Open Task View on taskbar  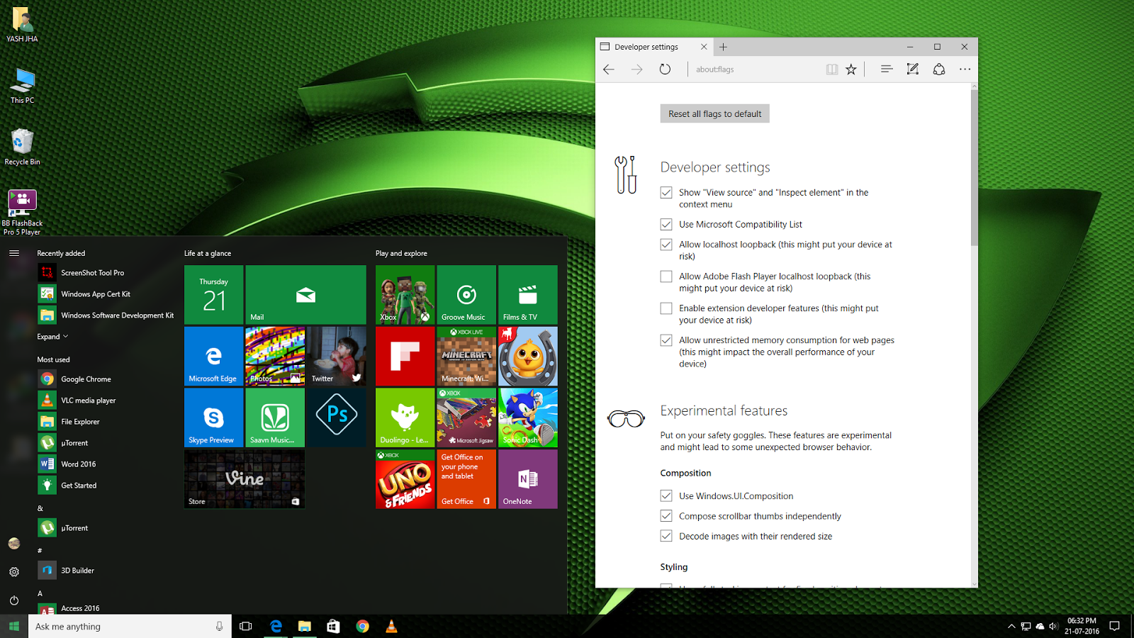(246, 627)
